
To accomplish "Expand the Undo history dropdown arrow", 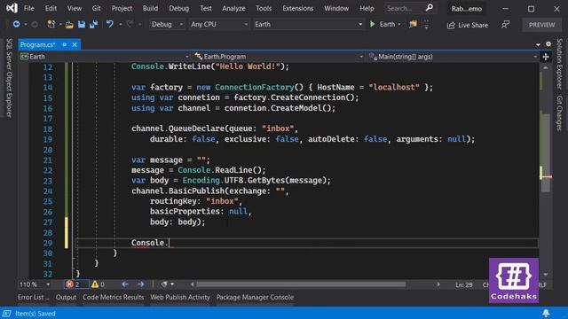I will [x=120, y=24].
